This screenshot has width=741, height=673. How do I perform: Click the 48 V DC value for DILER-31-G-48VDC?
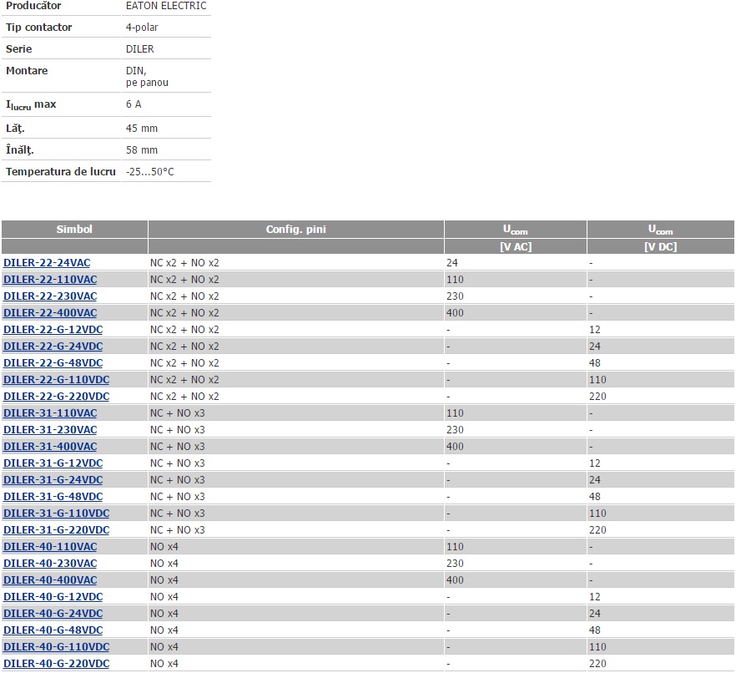(595, 497)
